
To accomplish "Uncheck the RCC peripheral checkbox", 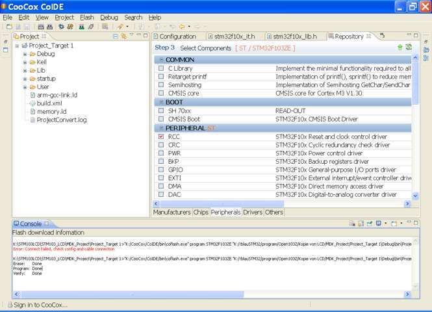I will click(161, 136).
